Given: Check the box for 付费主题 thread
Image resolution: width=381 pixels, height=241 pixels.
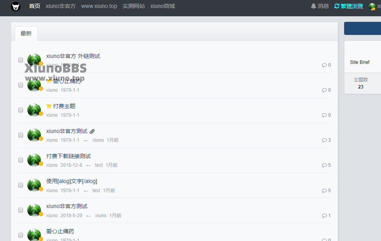Looking at the screenshot, I should tap(21, 110).
